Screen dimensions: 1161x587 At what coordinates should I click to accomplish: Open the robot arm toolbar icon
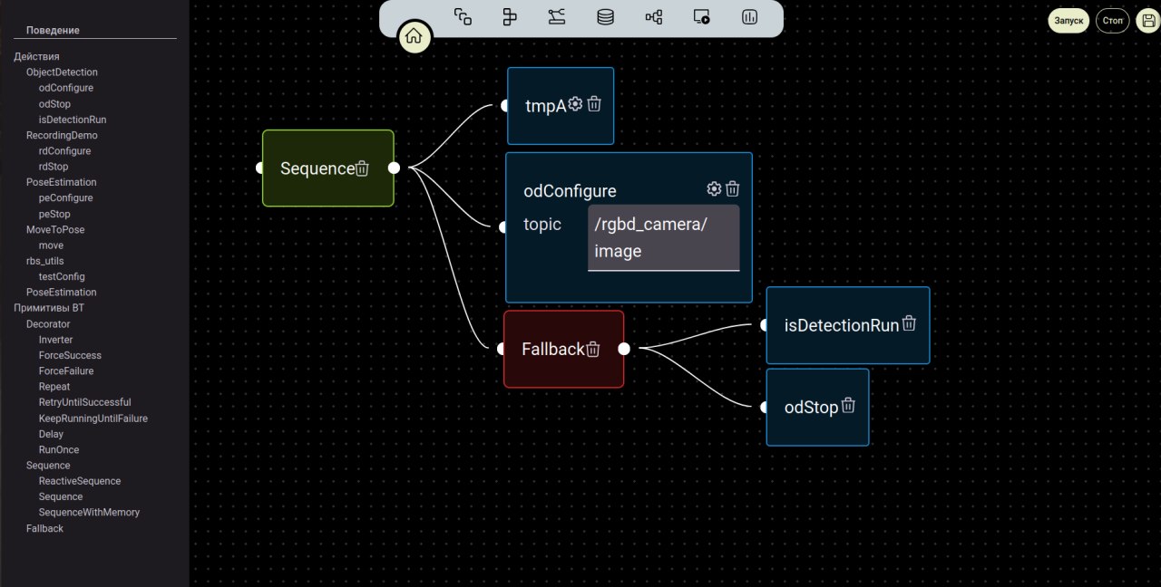click(557, 17)
